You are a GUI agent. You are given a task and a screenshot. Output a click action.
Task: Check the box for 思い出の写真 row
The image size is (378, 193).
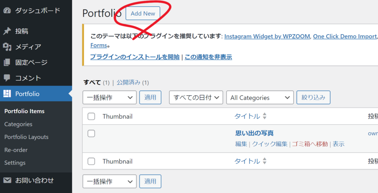click(91, 133)
